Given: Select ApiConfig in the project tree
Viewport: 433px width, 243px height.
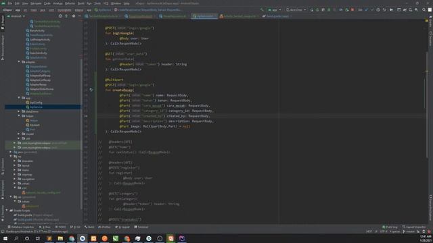Looking at the screenshot, I should click(36, 103).
